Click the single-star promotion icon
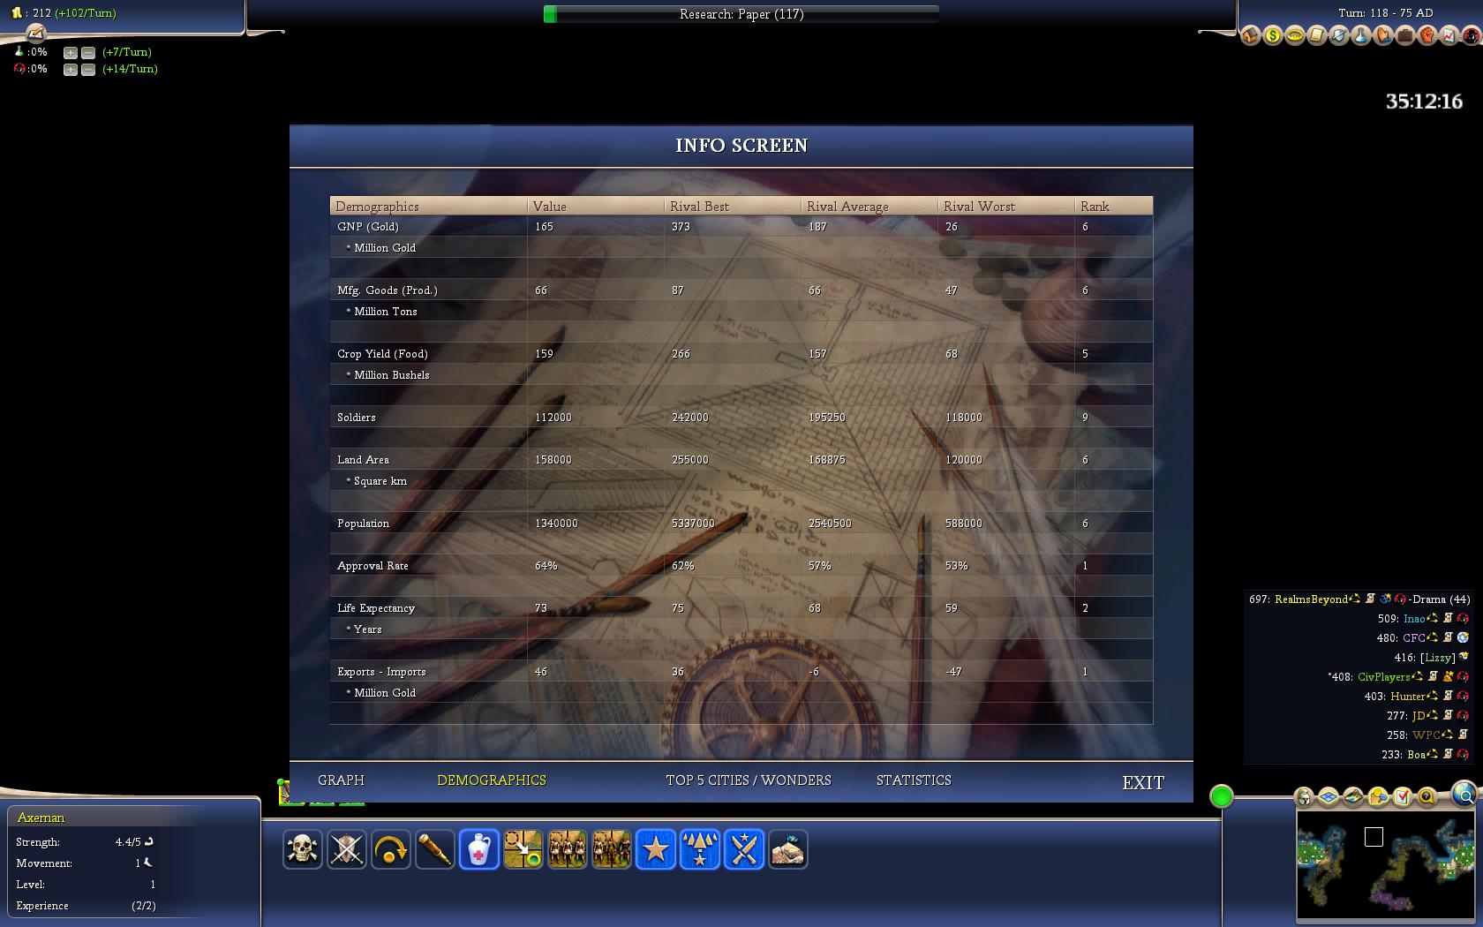 coord(656,850)
